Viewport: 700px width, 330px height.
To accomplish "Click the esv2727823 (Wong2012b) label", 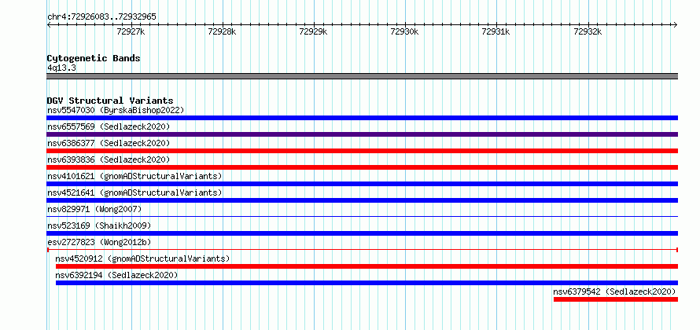I will [x=99, y=242].
